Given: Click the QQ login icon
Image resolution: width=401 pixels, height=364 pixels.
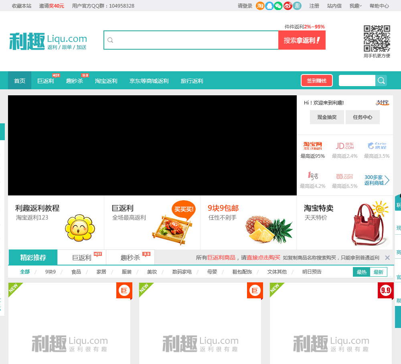Looking at the screenshot, I should pyautogui.click(x=269, y=6).
